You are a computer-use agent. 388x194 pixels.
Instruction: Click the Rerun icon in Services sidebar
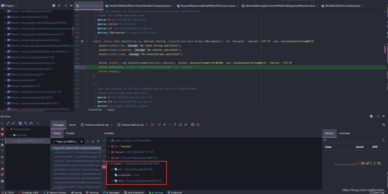[x=2, y=123]
